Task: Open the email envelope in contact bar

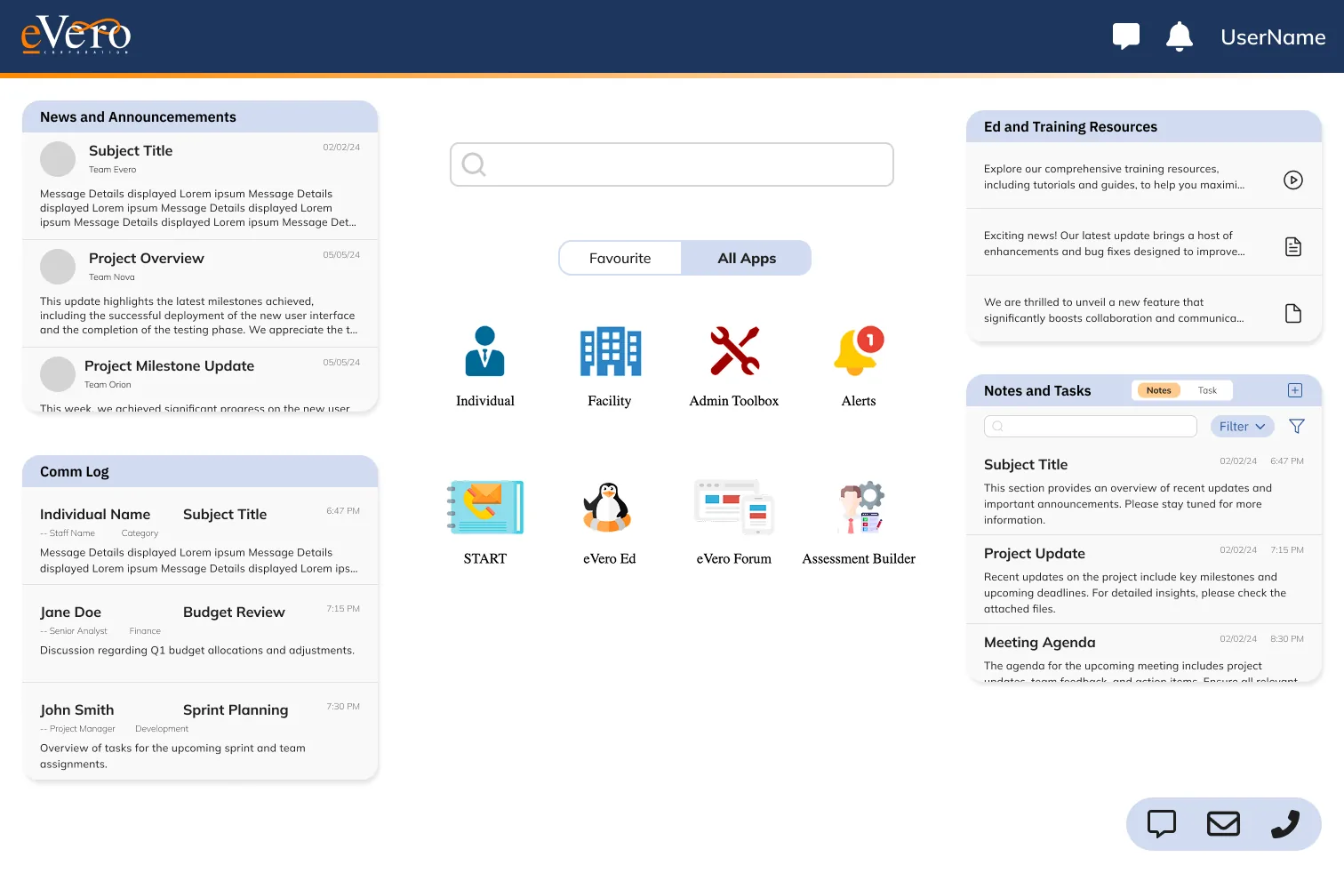Action: [1223, 824]
